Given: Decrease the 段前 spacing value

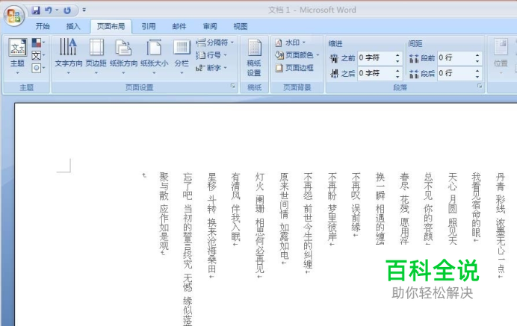Looking at the screenshot, I should [477, 61].
